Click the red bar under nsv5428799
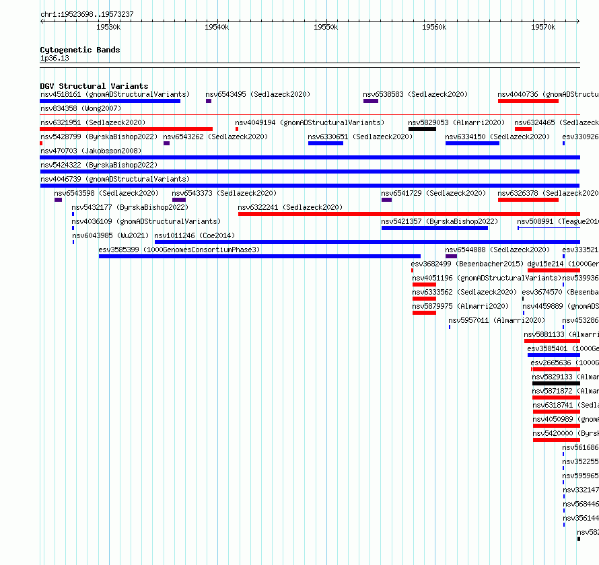The image size is (599, 565). point(41,143)
